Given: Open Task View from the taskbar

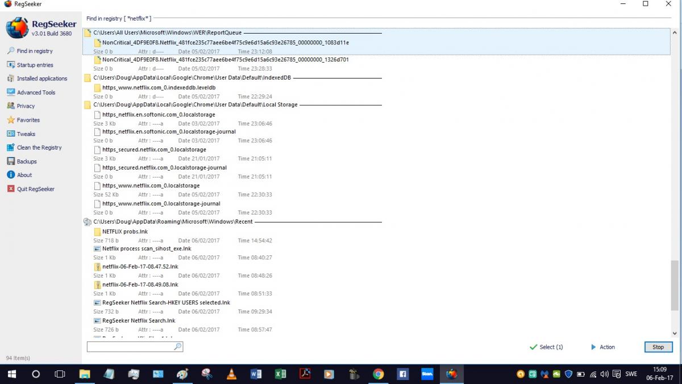Looking at the screenshot, I should point(60,374).
